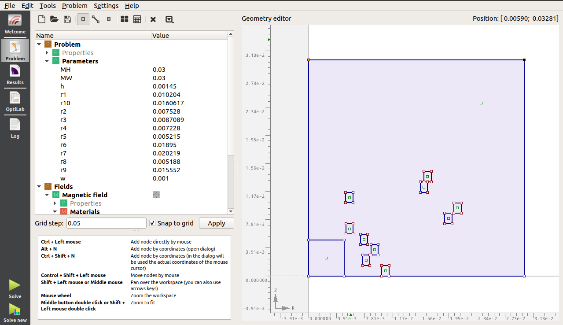Save the problem with the floppy disk icon
The height and width of the screenshot is (325, 563).
tap(67, 19)
